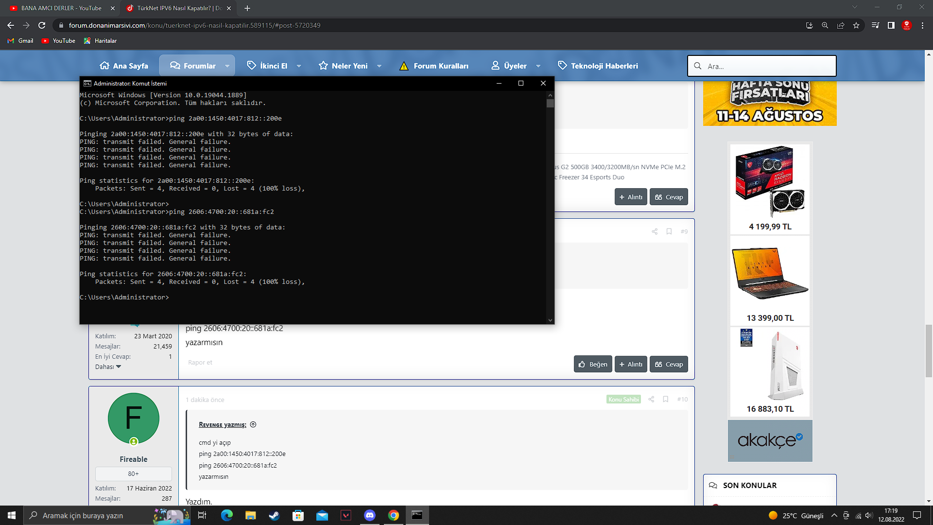Toggle the browser side panel
Viewport: 933px width, 525px height.
click(891, 25)
